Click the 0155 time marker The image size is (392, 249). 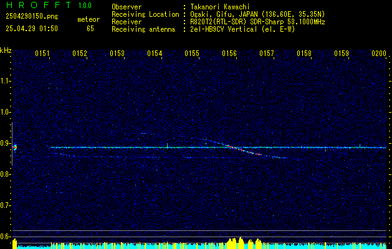point(192,54)
